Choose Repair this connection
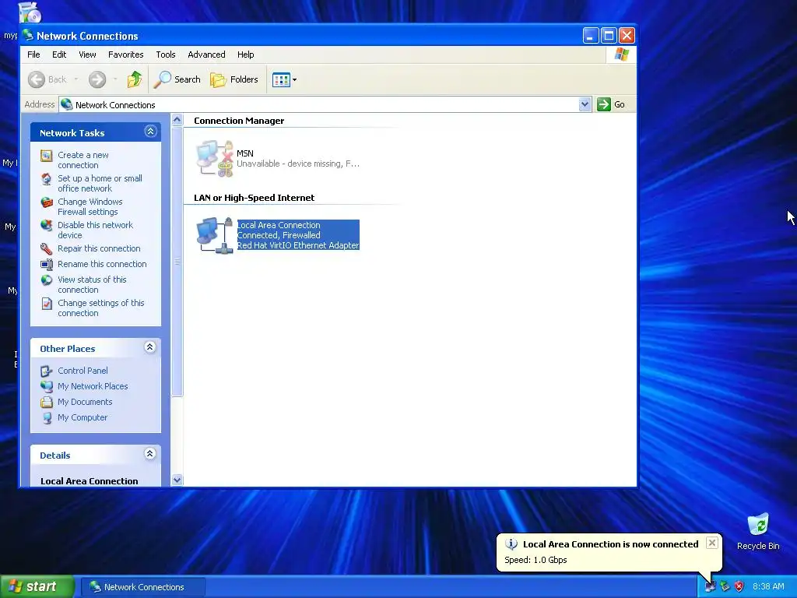Image resolution: width=797 pixels, height=598 pixels. click(99, 248)
